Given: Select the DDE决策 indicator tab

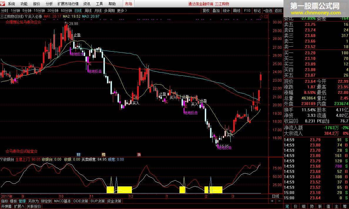Looking at the screenshot, I should (81, 201).
